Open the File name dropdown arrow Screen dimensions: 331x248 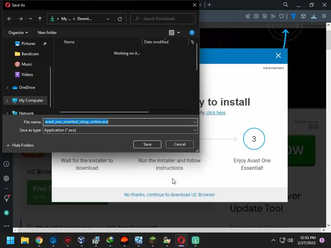coord(195,122)
